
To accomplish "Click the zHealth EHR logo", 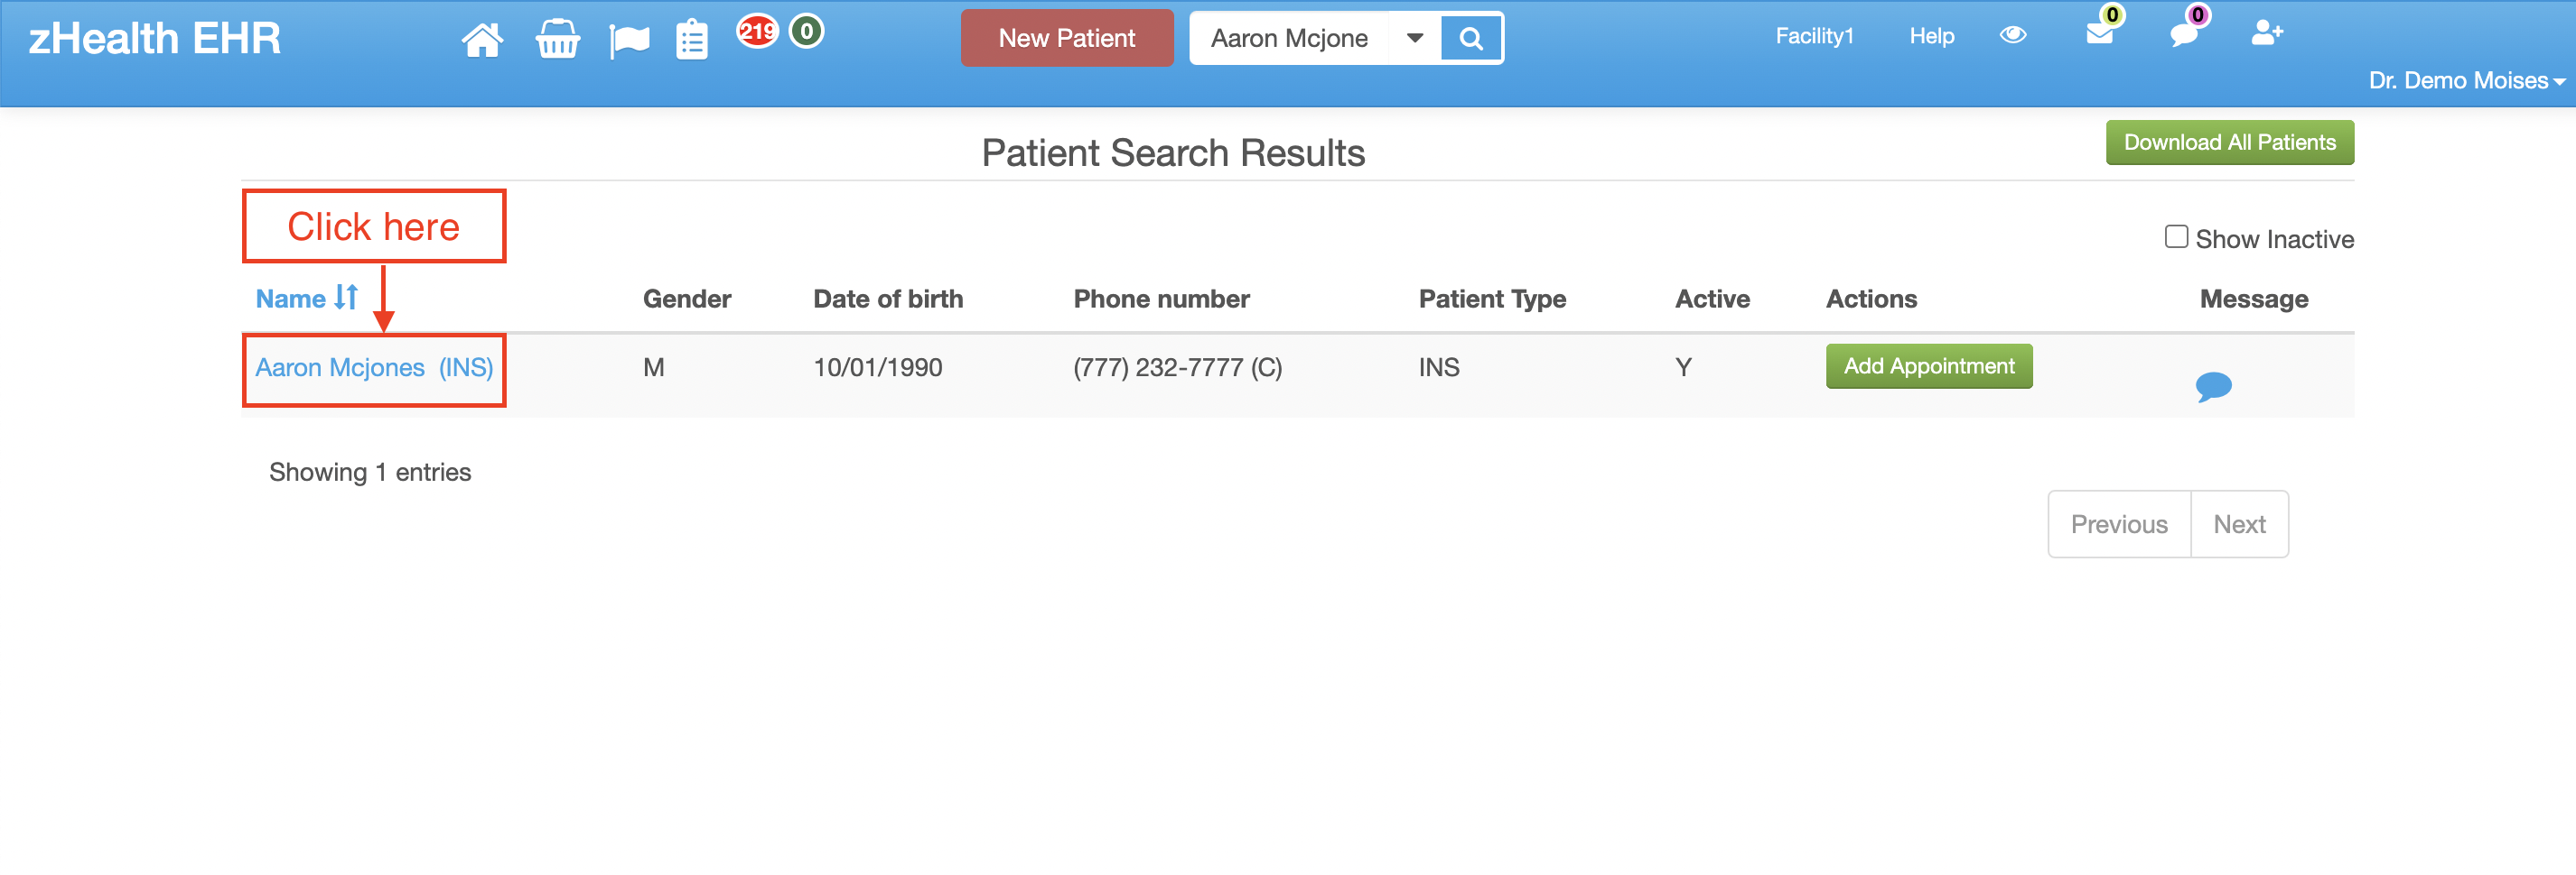I will click(x=154, y=38).
